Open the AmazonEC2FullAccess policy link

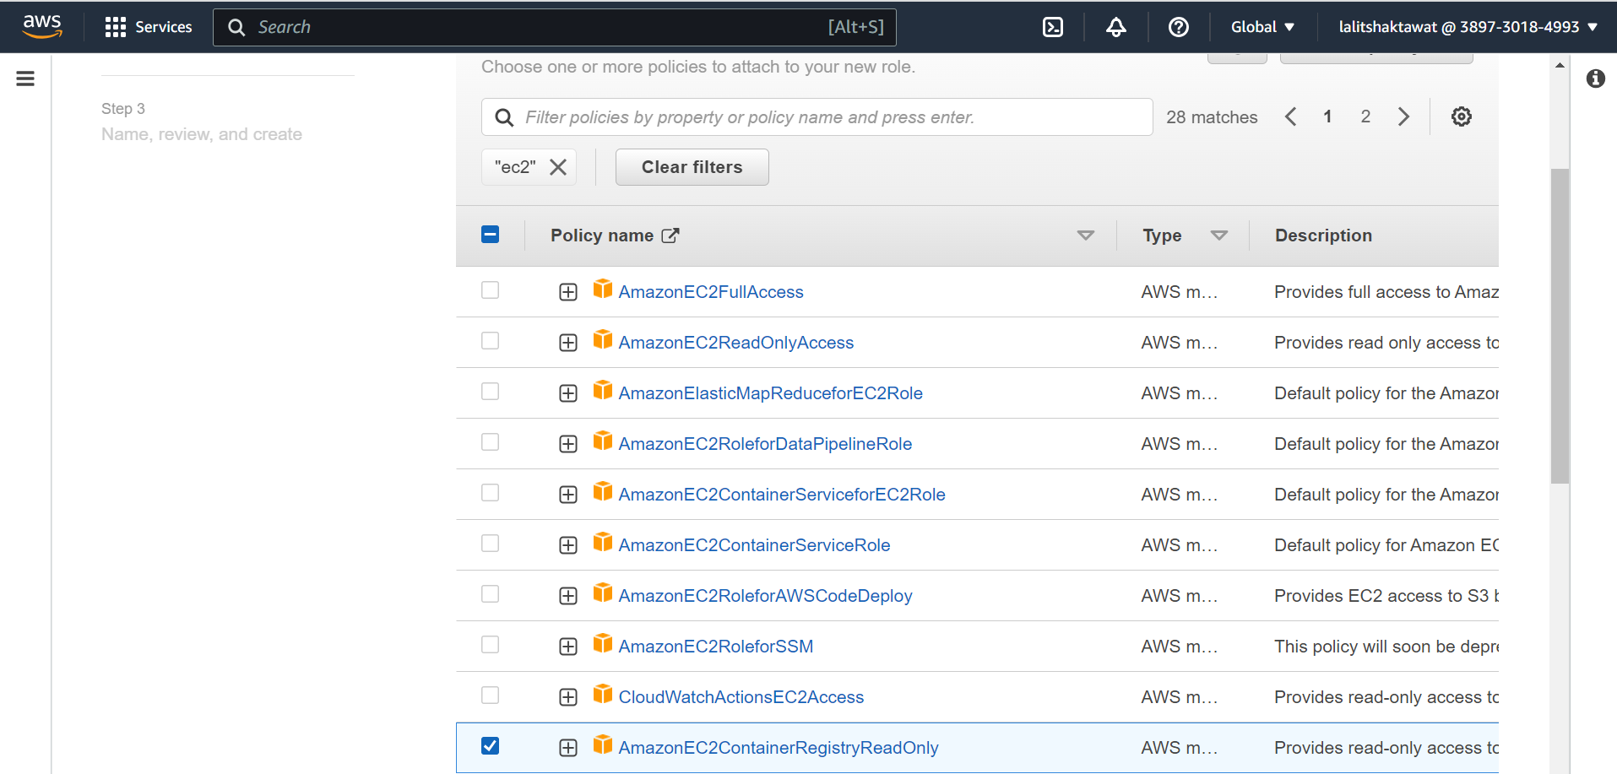[711, 292]
